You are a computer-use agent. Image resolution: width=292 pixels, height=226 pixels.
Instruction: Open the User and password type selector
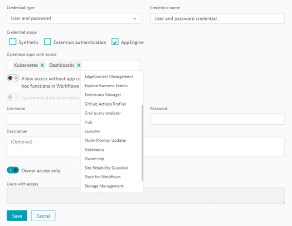tap(74, 19)
